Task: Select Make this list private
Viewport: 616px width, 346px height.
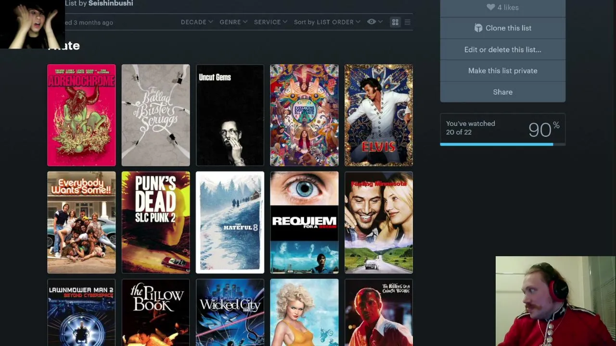Action: pos(503,71)
